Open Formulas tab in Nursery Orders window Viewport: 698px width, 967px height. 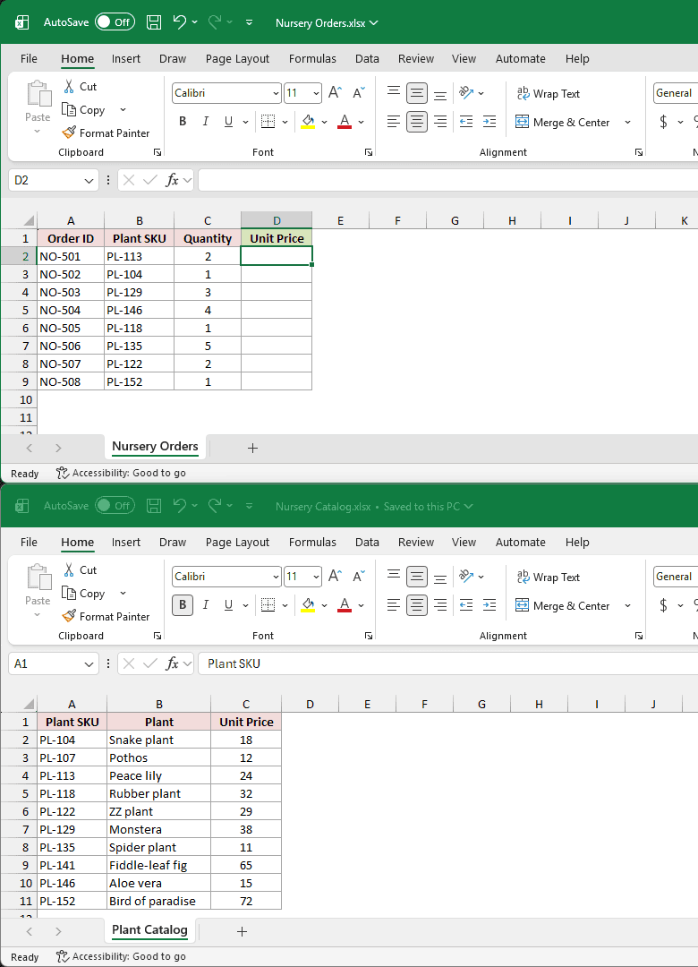[312, 58]
